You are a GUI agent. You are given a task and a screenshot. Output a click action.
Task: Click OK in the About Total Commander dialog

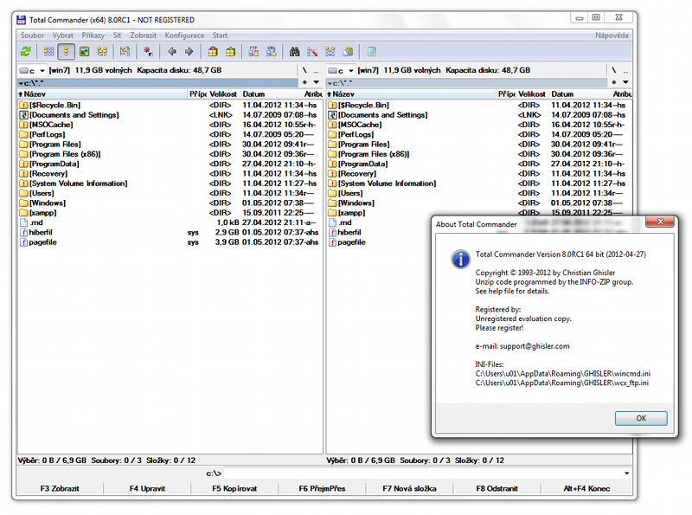(x=641, y=418)
